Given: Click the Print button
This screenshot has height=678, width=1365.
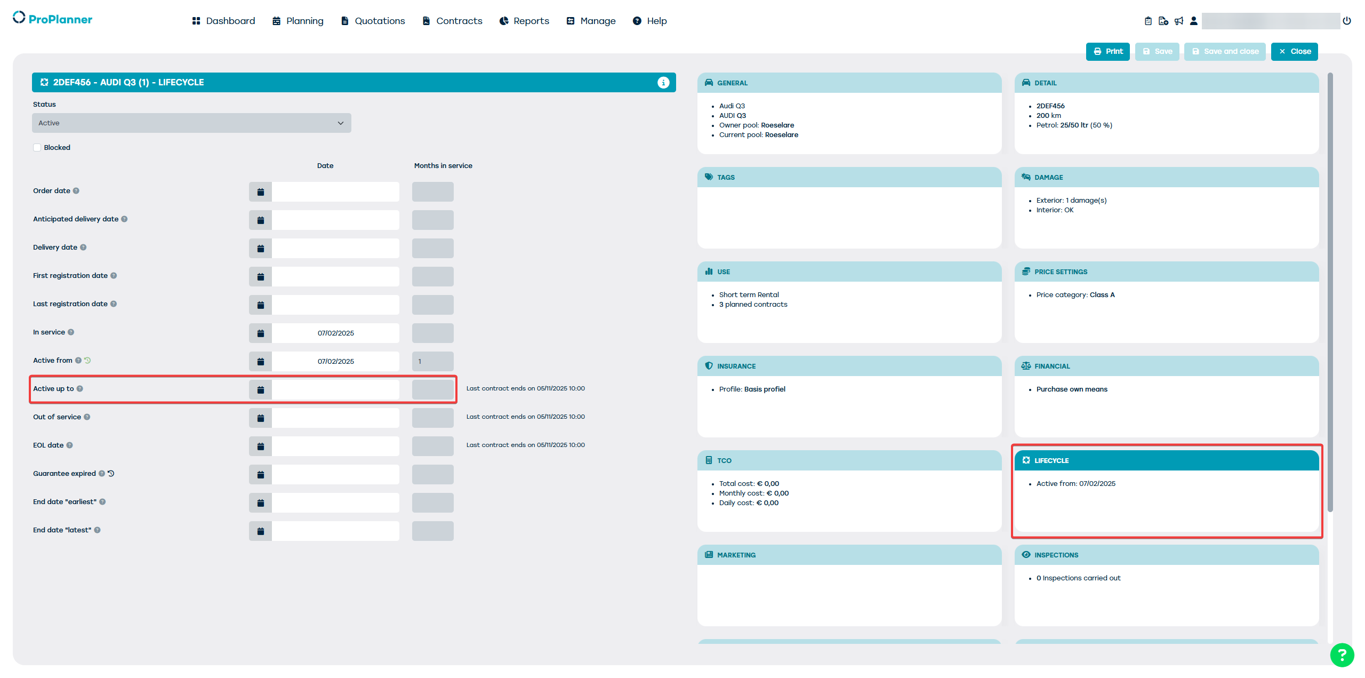Looking at the screenshot, I should coord(1107,52).
